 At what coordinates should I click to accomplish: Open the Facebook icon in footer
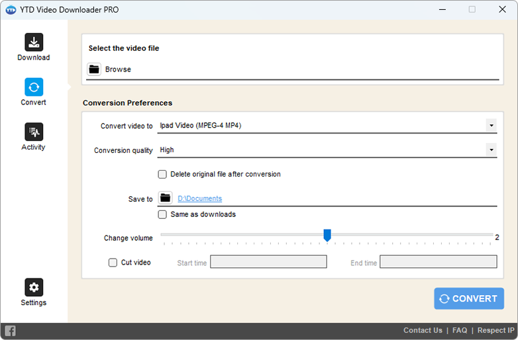coord(10,331)
